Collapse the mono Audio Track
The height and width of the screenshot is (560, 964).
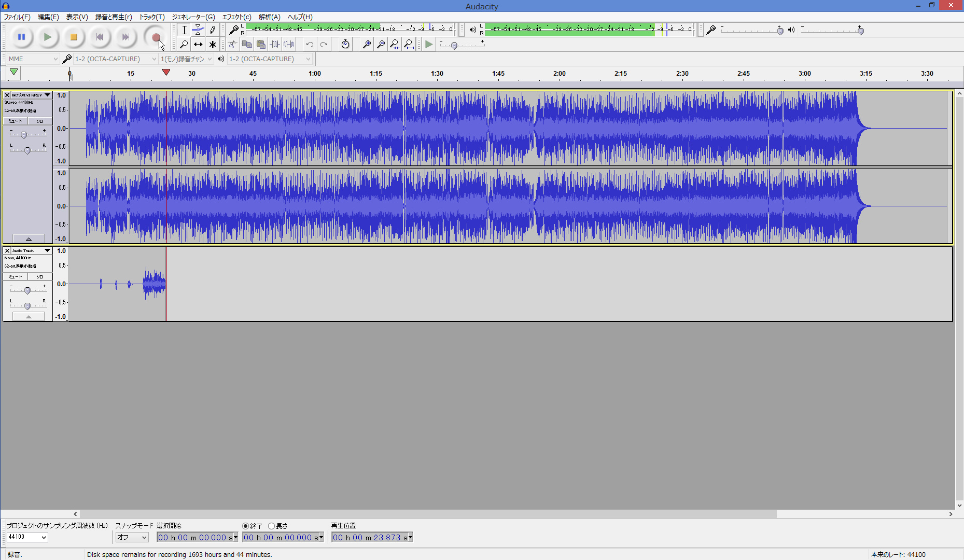(29, 316)
